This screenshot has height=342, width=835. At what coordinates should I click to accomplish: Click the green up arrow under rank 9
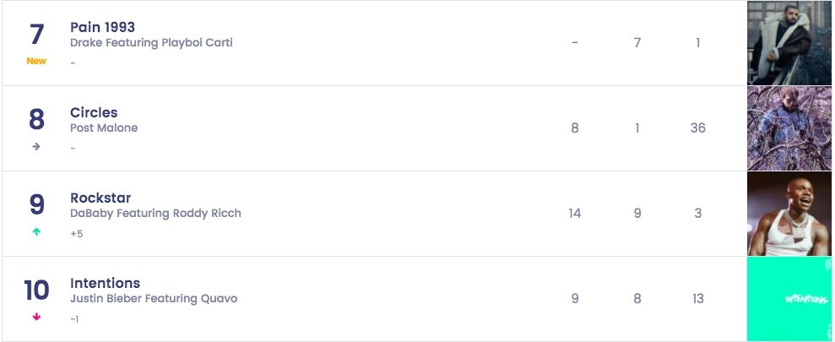pyautogui.click(x=36, y=231)
